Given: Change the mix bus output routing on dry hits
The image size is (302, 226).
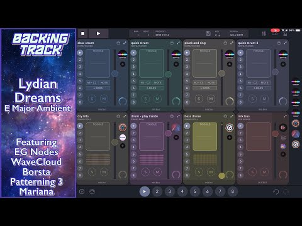Looking at the screenshot, I should pyautogui.click(x=102, y=183).
